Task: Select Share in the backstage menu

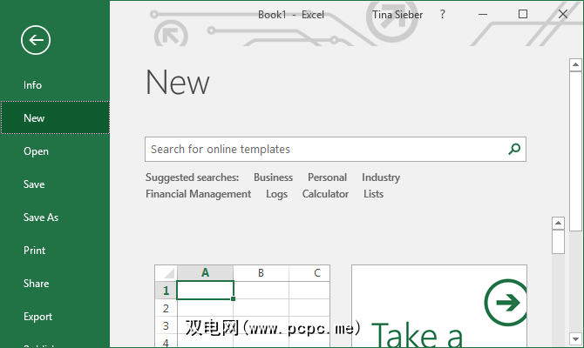Action: [37, 284]
